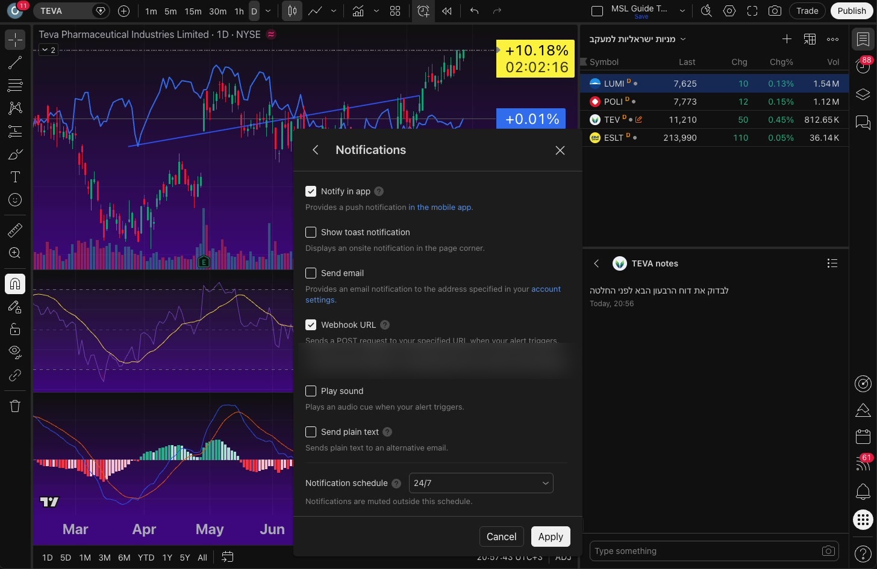This screenshot has height=569, width=877.
Task: Open the emoji and icons tool
Action: pyautogui.click(x=15, y=200)
